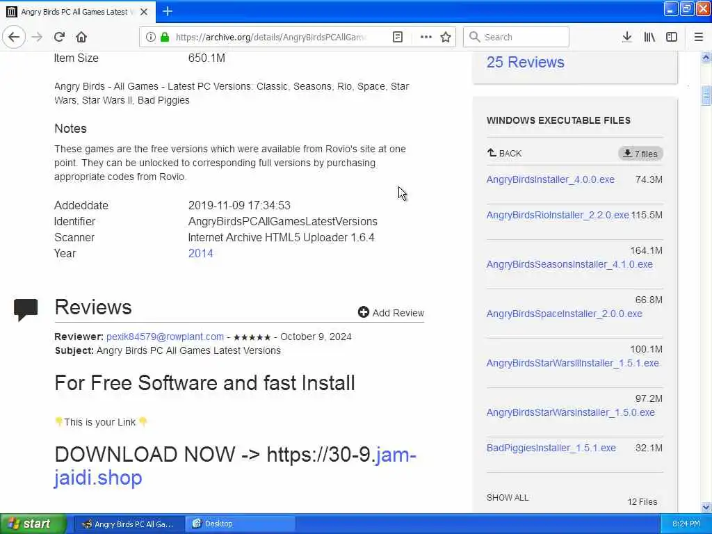This screenshot has height=534, width=712.
Task: Switch to Angry Birds taskbar window
Action: (129, 524)
